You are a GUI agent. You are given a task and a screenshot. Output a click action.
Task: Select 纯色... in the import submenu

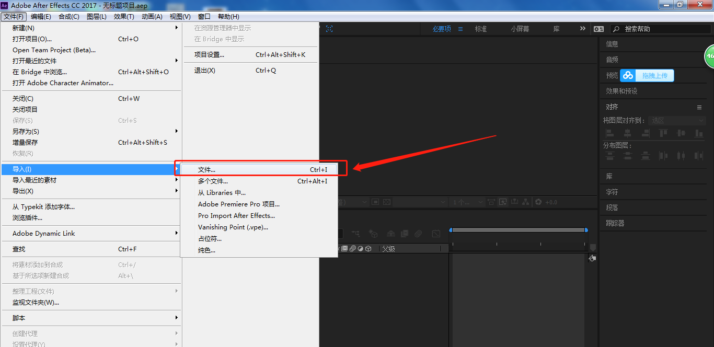(x=259, y=250)
